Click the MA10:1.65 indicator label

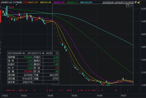click(x=46, y=2)
